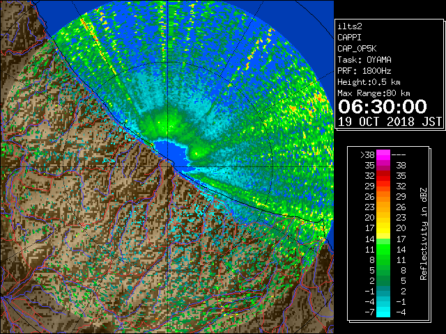Click the 'CAP_OP5K' text
This screenshot has height=334, width=446.
[357, 49]
